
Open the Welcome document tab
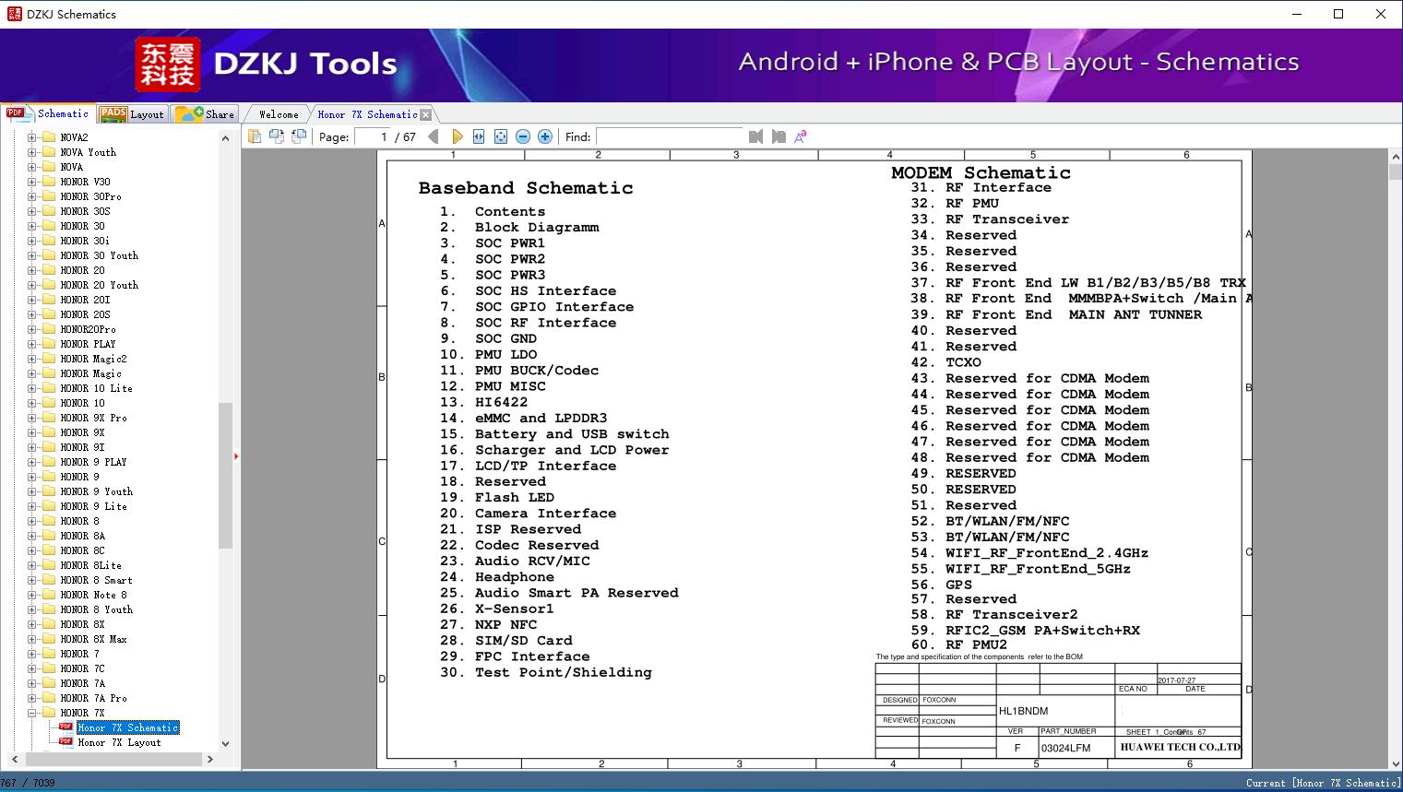279,114
